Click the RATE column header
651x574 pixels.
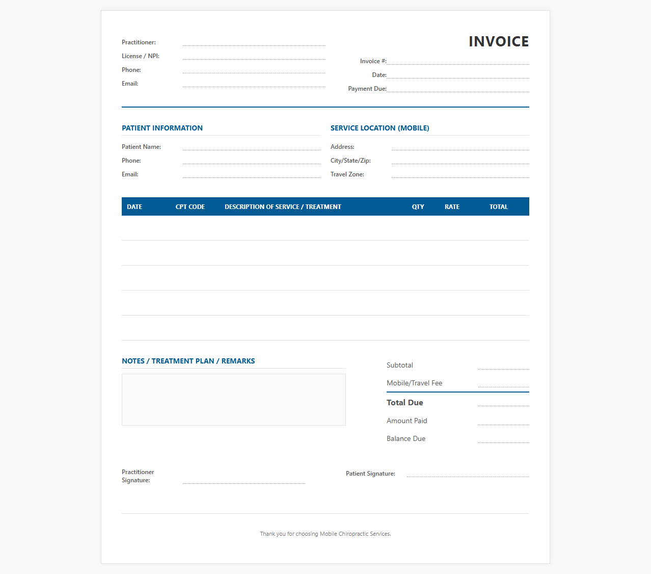click(452, 206)
